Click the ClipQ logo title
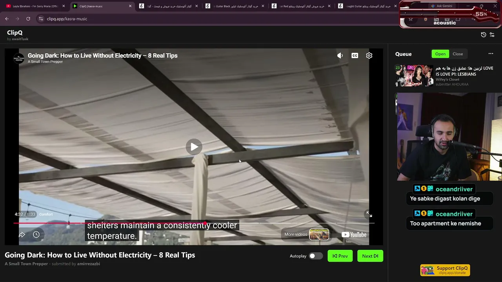 tap(15, 33)
